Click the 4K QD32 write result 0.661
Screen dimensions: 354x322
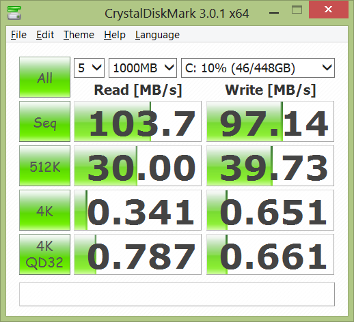270,254
